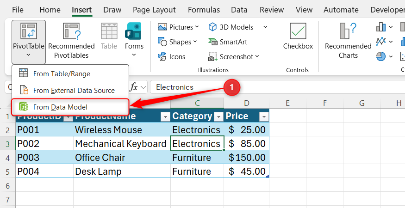The width and height of the screenshot is (405, 208).
Task: Click the 3D Models icon
Action: tap(212, 27)
